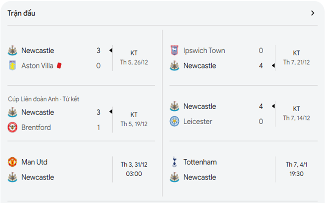Open the Tottenham team name
The width and height of the screenshot is (325, 203).
point(200,162)
